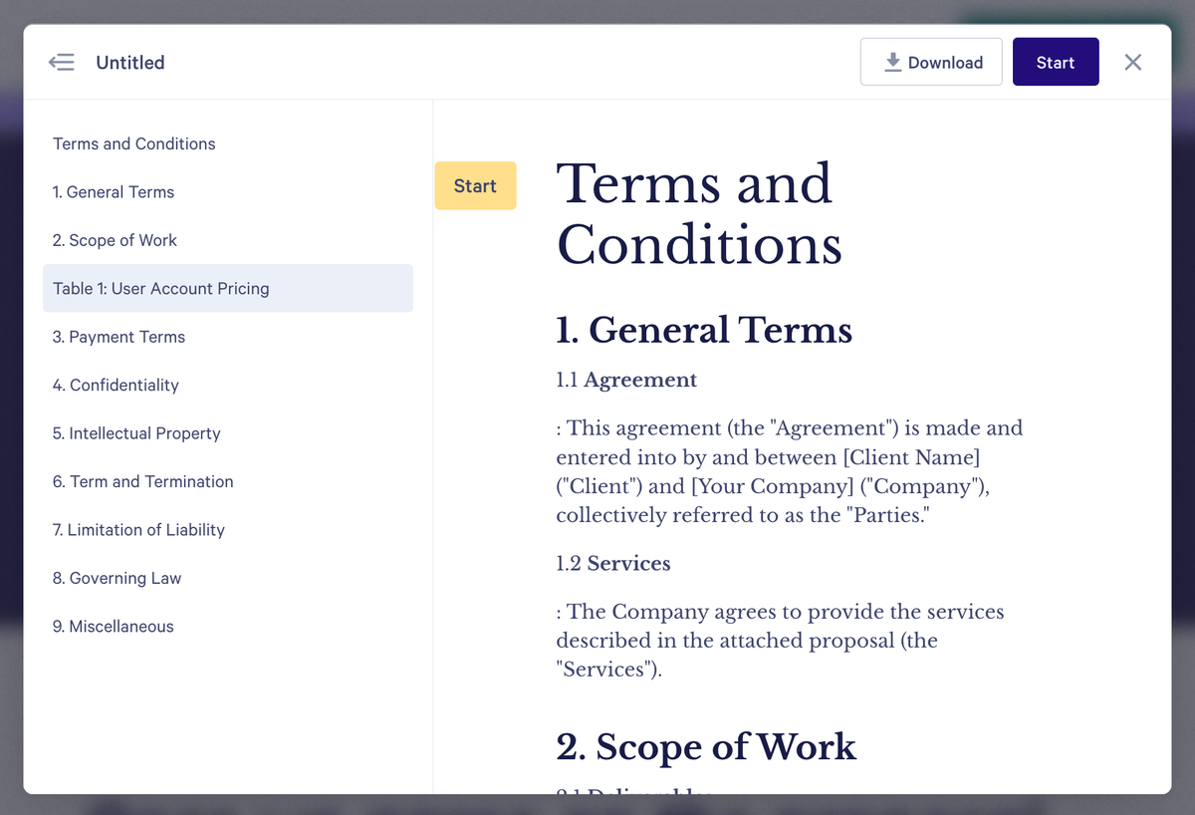Click the Download button
The height and width of the screenshot is (815, 1195).
(931, 62)
